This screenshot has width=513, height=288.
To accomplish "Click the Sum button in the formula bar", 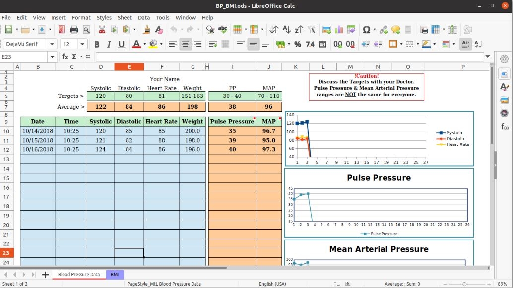I will (x=75, y=57).
